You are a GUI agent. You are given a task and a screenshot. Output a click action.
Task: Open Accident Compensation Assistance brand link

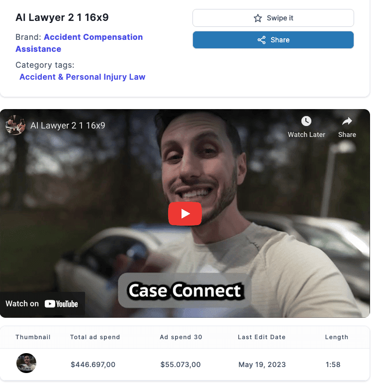click(x=79, y=43)
